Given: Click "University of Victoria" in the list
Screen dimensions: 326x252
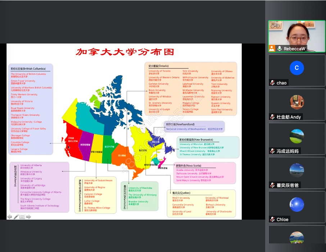Looking at the screenshot, I should click(22, 101).
